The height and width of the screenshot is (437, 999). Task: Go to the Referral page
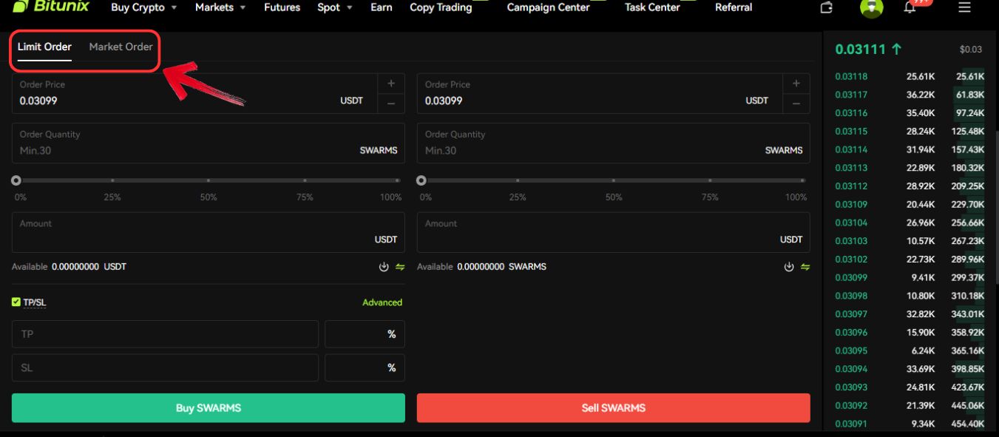click(734, 7)
